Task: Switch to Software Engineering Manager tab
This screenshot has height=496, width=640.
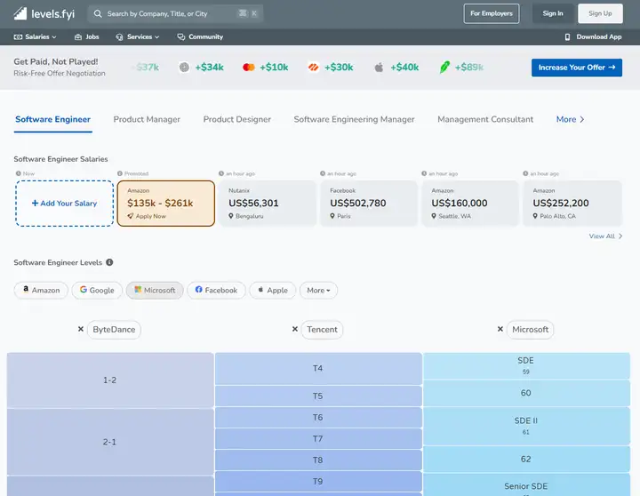Action: pos(355,119)
